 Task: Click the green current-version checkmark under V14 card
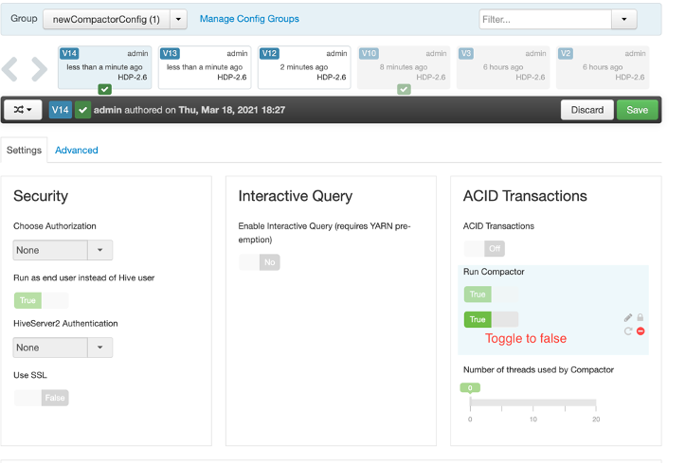click(x=104, y=90)
